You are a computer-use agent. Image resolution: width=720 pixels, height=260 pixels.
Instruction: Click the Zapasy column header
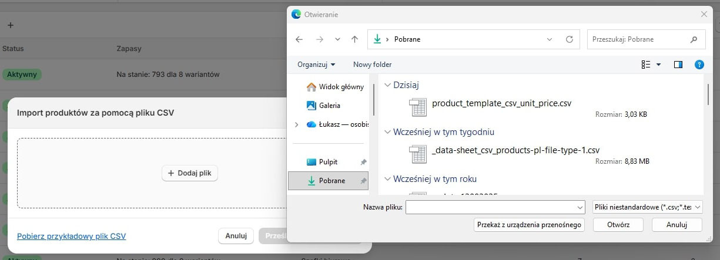point(129,48)
